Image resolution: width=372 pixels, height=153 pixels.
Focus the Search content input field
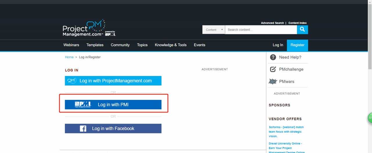tap(261, 30)
